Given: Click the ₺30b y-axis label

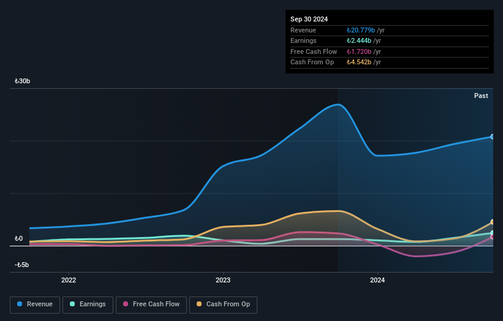Looking at the screenshot, I should pos(22,81).
